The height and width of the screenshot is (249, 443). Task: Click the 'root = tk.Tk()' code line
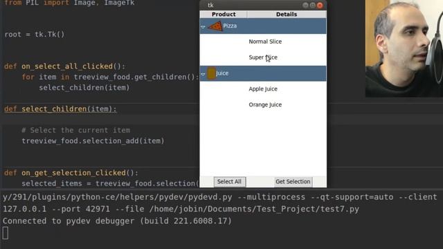pyautogui.click(x=35, y=35)
